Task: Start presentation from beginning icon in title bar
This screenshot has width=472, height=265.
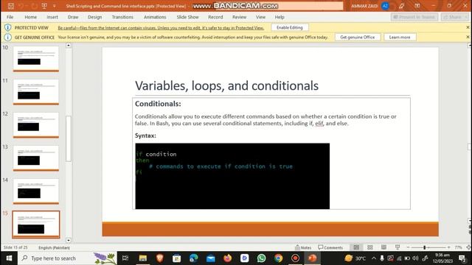Action: pos(44,6)
